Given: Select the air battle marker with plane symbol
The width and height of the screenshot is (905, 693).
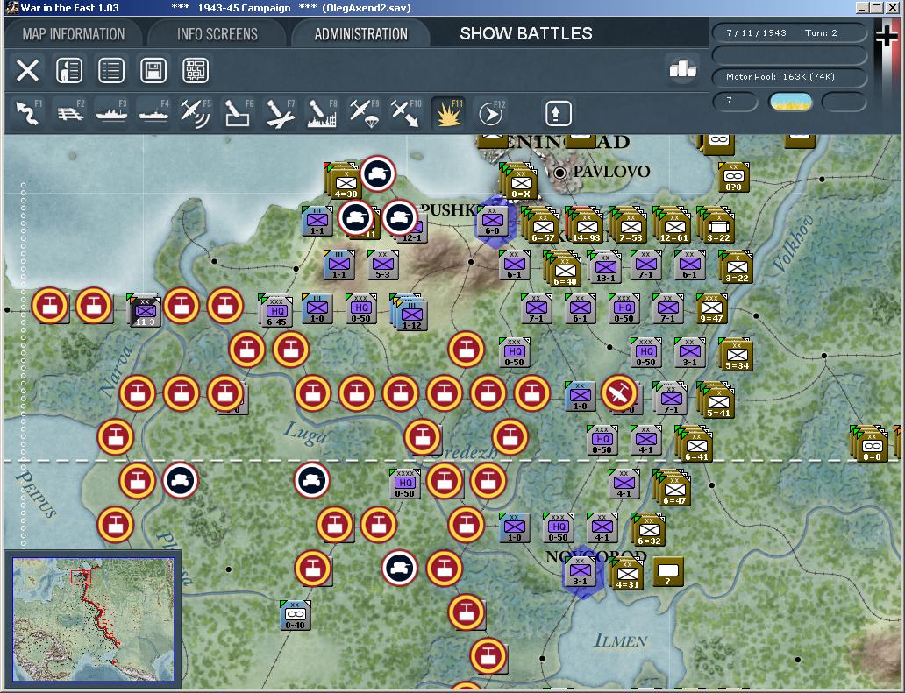Looking at the screenshot, I should tap(619, 393).
